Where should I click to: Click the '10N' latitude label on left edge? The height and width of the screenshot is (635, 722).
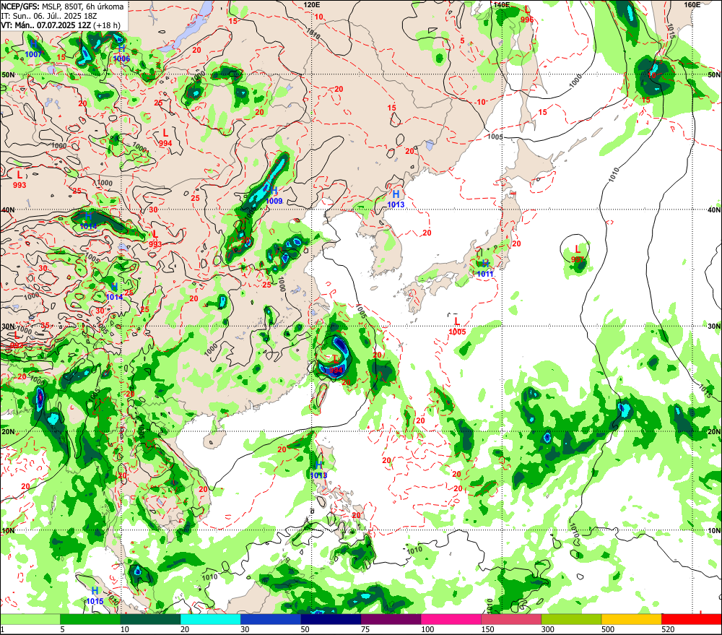point(8,530)
